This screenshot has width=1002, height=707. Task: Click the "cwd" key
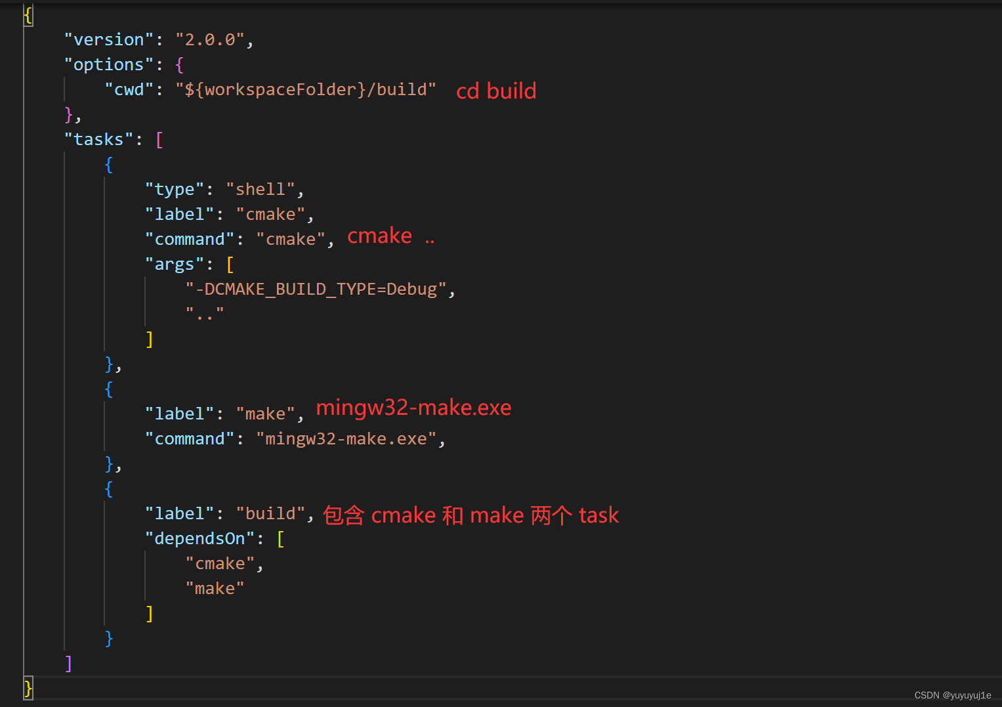coord(129,89)
